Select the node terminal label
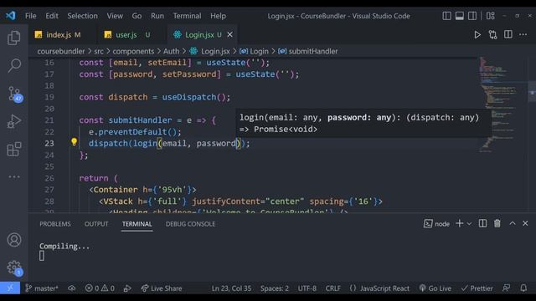Viewport: 536px width, 301px height. (x=436, y=224)
